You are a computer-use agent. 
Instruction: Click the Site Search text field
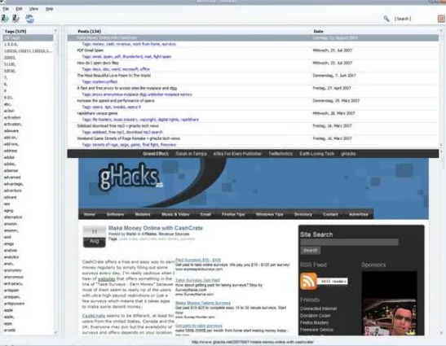(349, 243)
